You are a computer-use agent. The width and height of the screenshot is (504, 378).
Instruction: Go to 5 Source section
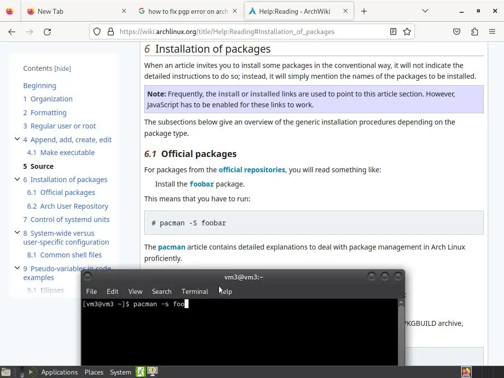[x=38, y=166]
